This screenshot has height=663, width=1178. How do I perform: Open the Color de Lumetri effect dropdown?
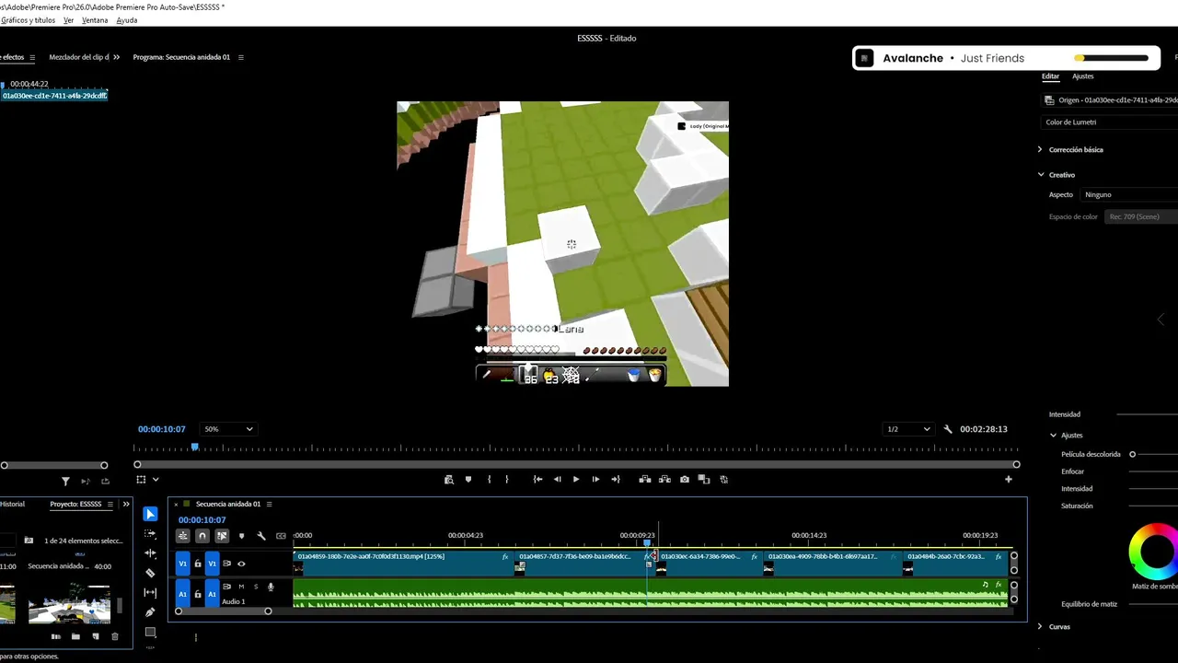tap(1109, 122)
